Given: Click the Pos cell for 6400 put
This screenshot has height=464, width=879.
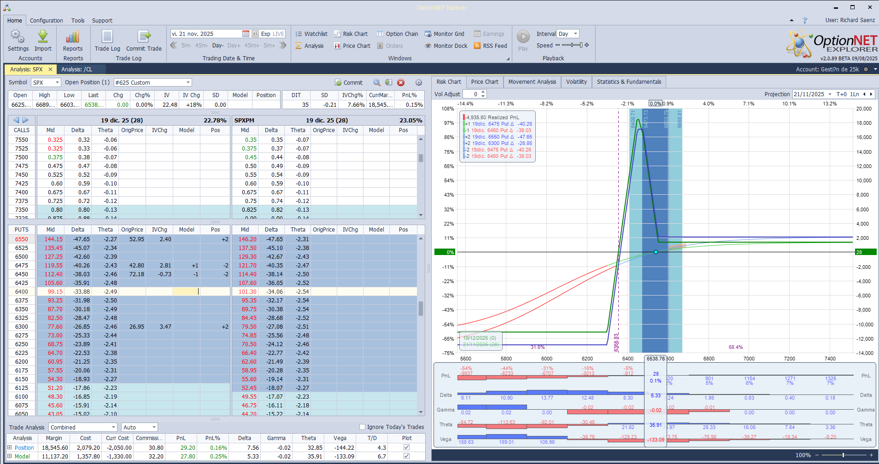Looking at the screenshot, I should pyautogui.click(x=215, y=292).
